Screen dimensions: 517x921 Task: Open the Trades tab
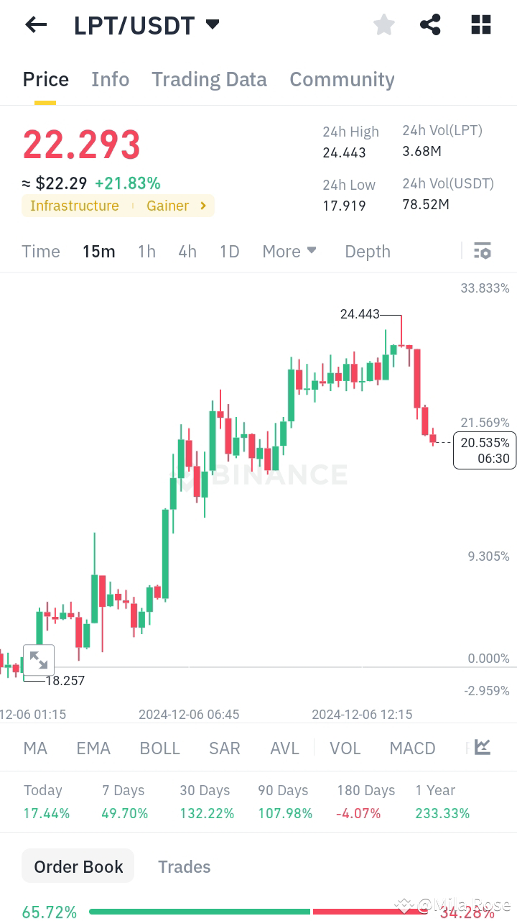[184, 866]
